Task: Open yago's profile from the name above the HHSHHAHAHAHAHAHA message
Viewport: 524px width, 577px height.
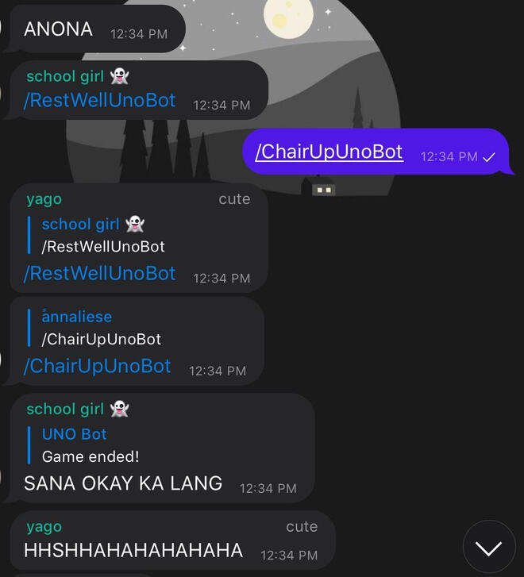Action: (44, 527)
